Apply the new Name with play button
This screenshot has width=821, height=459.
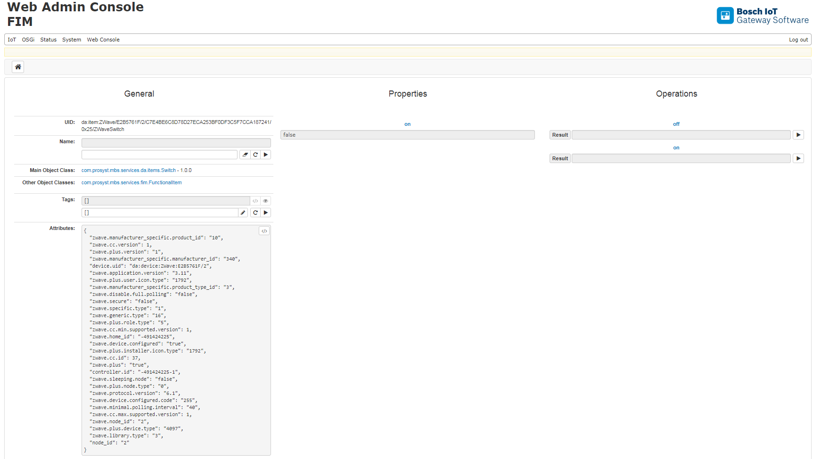coord(266,155)
